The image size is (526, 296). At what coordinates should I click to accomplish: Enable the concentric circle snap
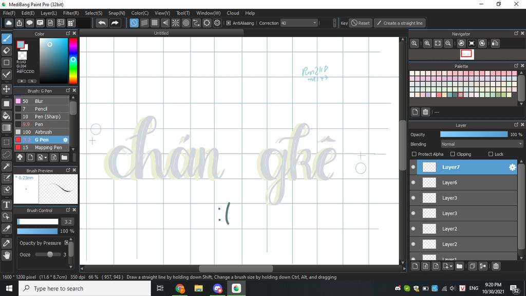coord(186,23)
